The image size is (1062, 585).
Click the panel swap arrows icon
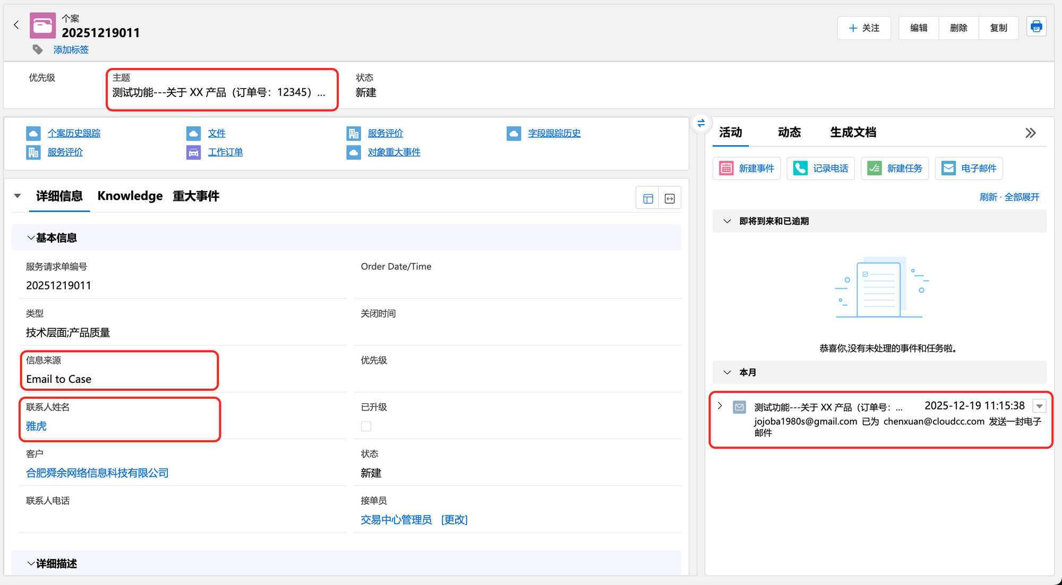[x=701, y=123]
